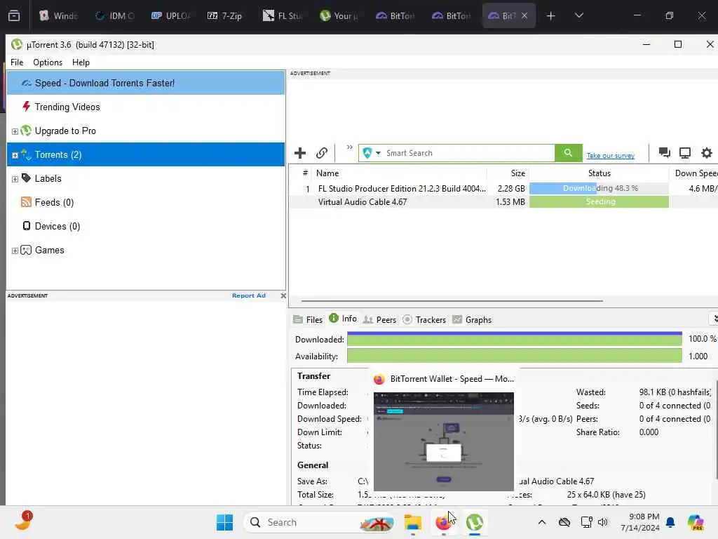Viewport: 718px width, 539px height.
Task: Open a new browser tab with plus
Action: tap(550, 15)
